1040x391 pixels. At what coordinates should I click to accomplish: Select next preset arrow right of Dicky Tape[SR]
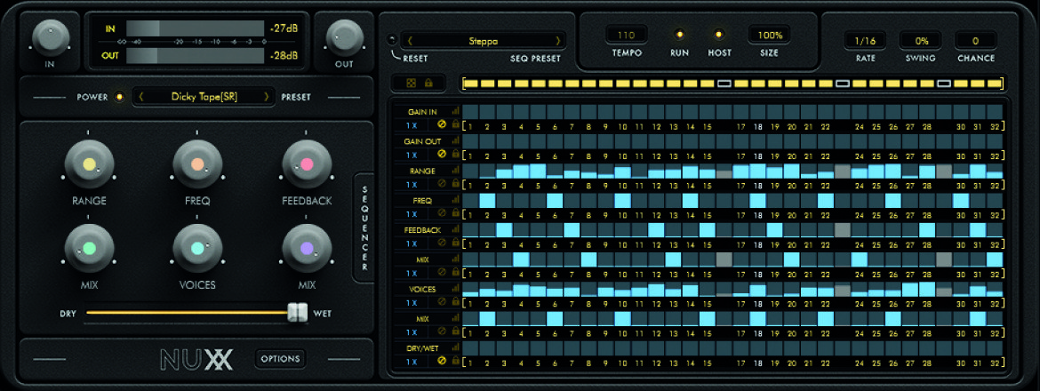pos(267,97)
